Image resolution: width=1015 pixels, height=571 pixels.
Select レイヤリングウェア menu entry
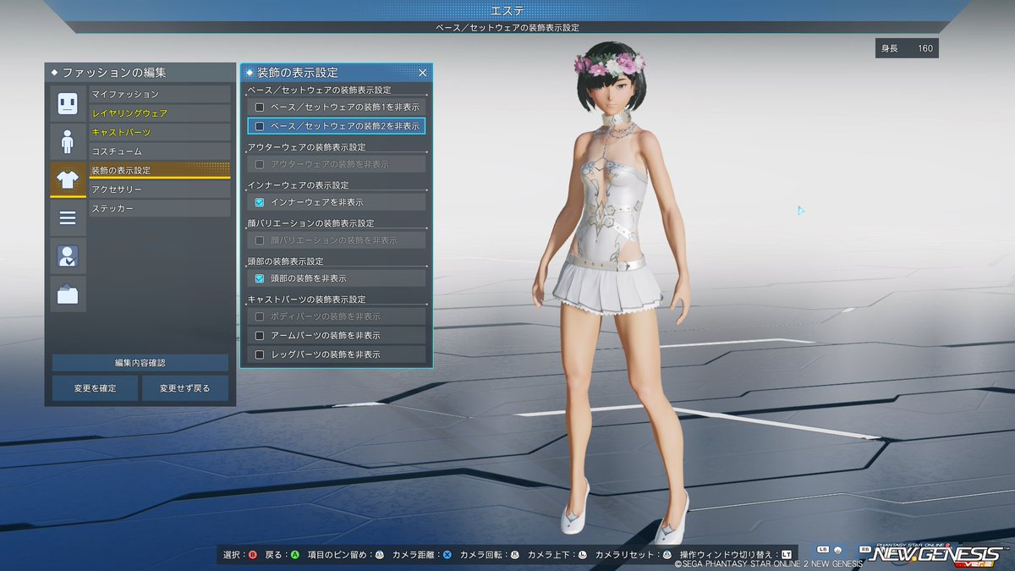click(160, 113)
